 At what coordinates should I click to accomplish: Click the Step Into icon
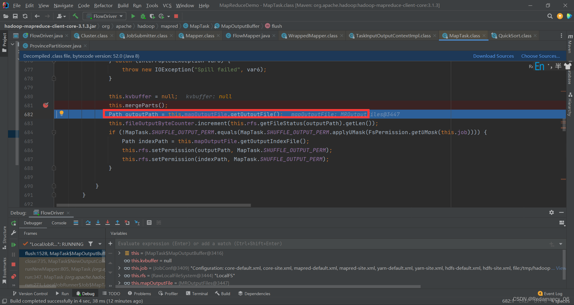coord(98,223)
